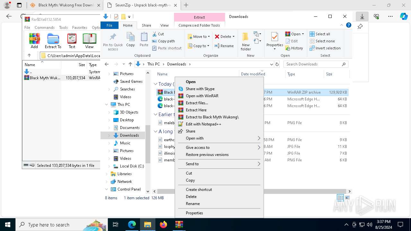
Task: Click WinRAR View toolbar icon
Action: coord(89,41)
